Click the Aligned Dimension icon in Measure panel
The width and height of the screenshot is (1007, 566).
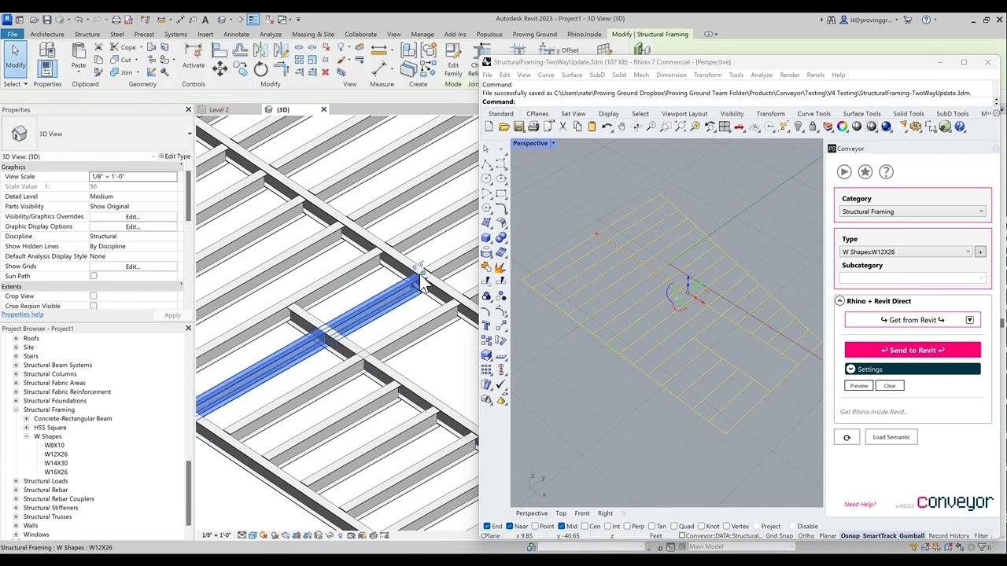point(380,69)
